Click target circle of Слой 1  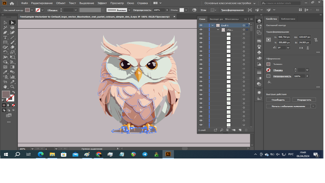pos(244,25)
